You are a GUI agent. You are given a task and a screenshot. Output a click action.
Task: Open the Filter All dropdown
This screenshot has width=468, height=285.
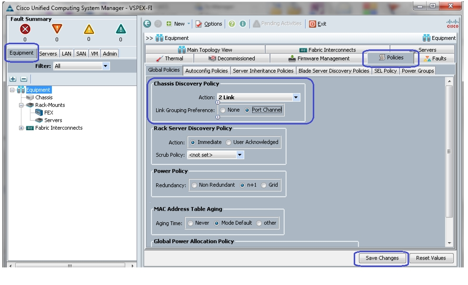coord(105,66)
